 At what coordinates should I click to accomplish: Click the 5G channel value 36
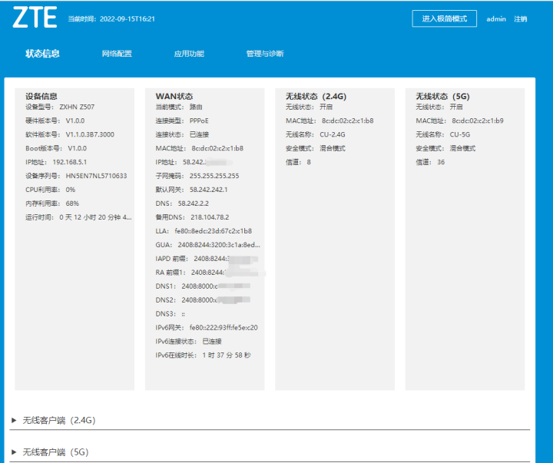(441, 162)
